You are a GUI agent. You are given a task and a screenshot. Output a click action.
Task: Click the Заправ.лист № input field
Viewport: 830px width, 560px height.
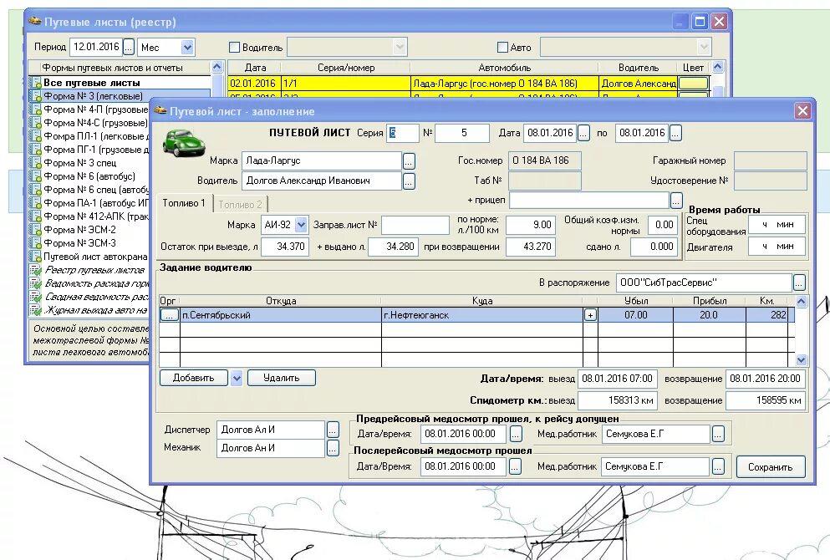coord(415,225)
